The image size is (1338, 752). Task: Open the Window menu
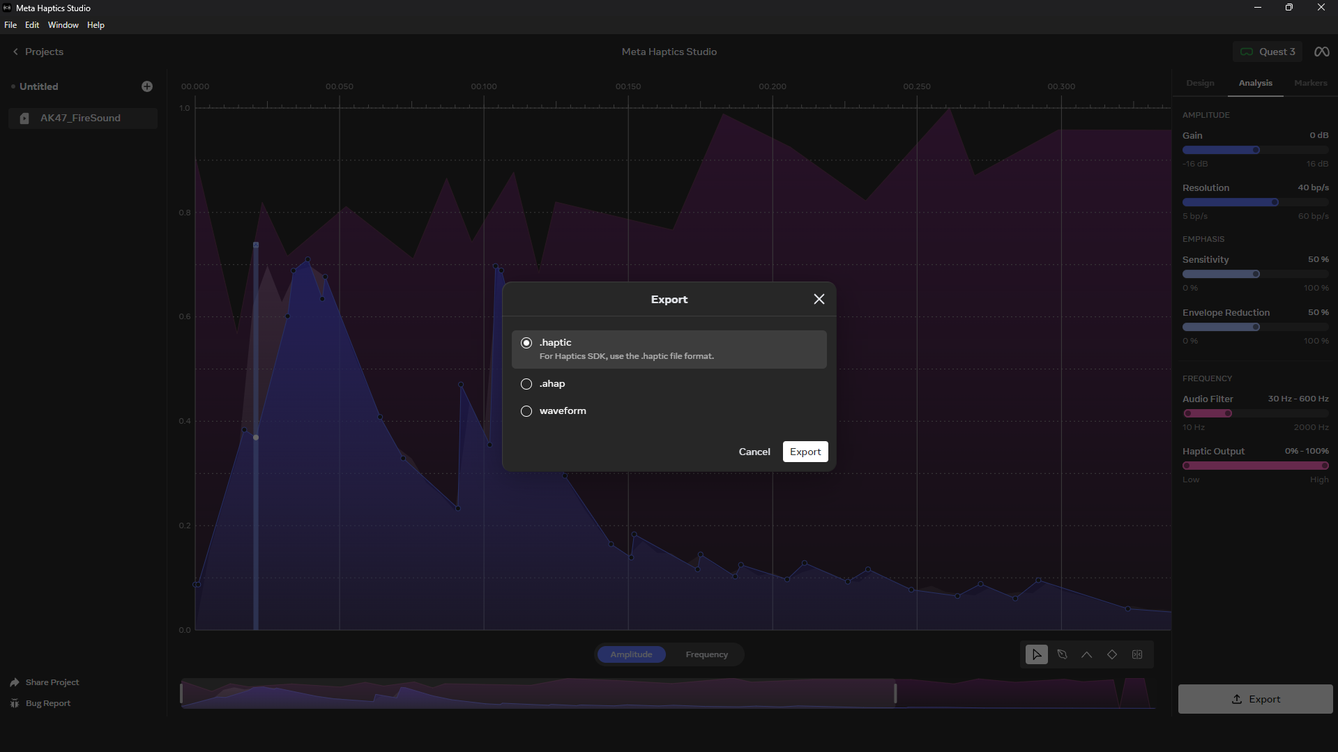(x=63, y=25)
